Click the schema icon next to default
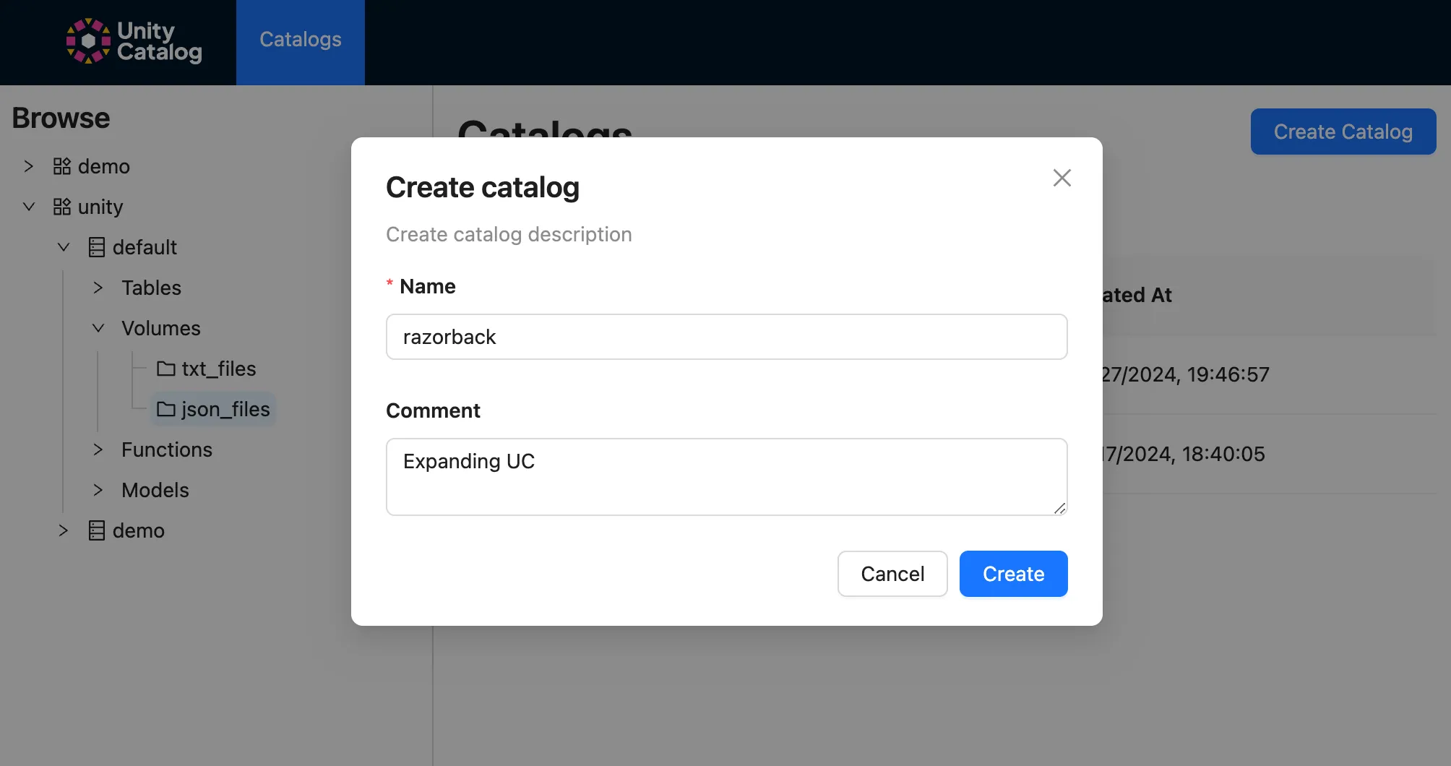This screenshot has height=766, width=1451. pos(95,247)
